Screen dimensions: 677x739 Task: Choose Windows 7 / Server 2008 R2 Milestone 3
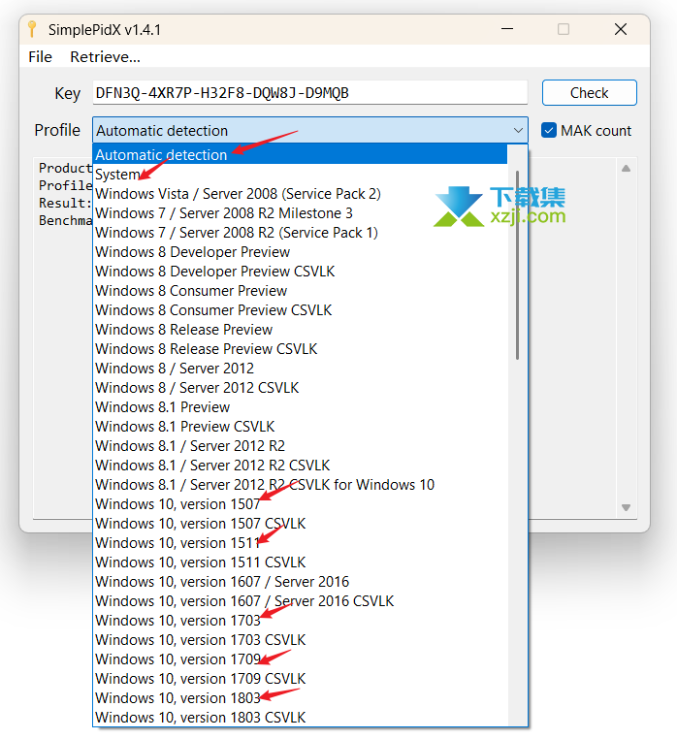(301, 213)
